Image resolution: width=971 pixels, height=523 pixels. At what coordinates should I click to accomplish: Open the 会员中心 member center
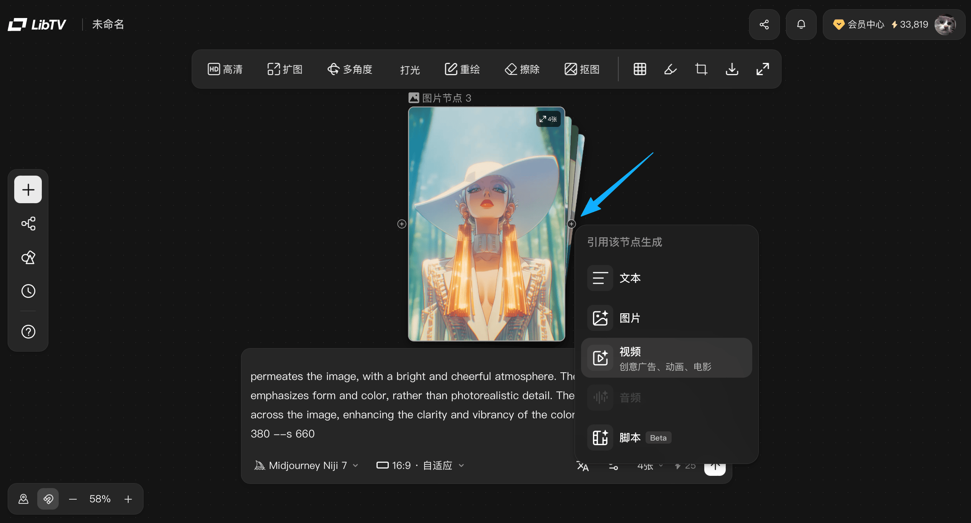tap(859, 25)
